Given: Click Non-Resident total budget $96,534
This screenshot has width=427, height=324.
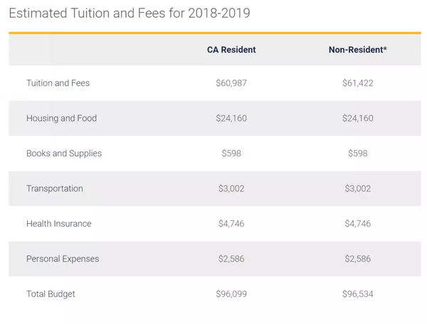Looking at the screenshot, I should [357, 294].
